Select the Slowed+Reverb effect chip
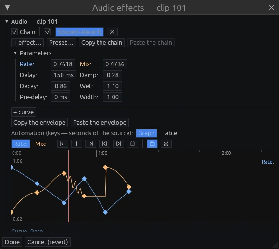Image resolution: width=279 pixels, height=249 pixels. point(79,32)
